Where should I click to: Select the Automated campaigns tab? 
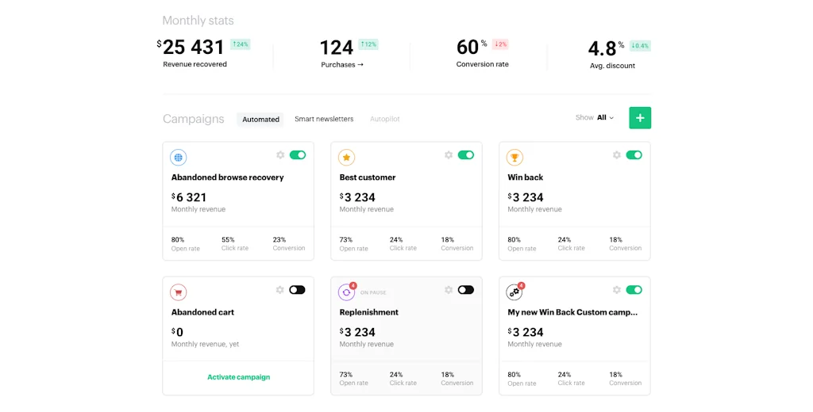coord(260,119)
